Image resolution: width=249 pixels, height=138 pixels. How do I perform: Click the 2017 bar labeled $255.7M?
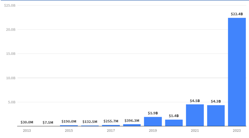point(111,125)
